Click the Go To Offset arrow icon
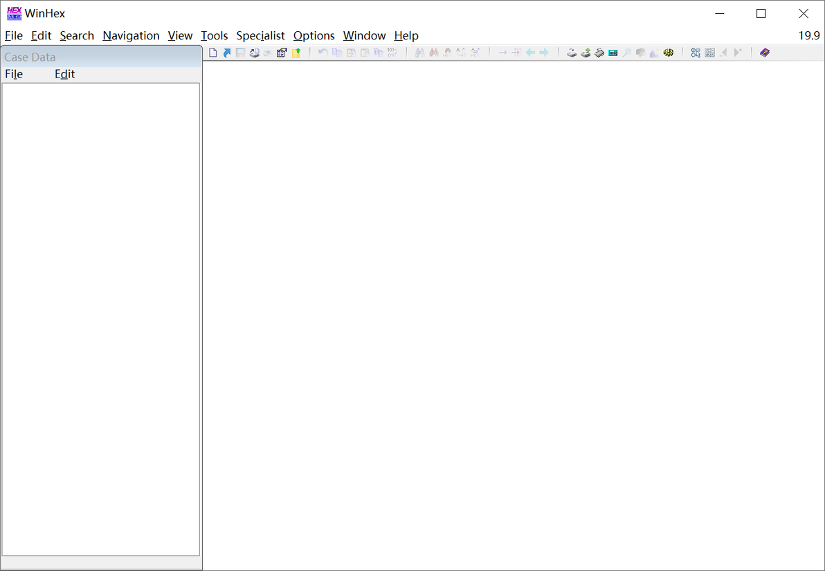The image size is (825, 571). 502,53
